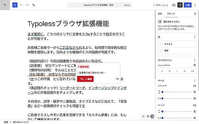The height and width of the screenshot is (124, 199).
Task: Open the サイズ section options menu
Action: pyautogui.click(x=195, y=80)
